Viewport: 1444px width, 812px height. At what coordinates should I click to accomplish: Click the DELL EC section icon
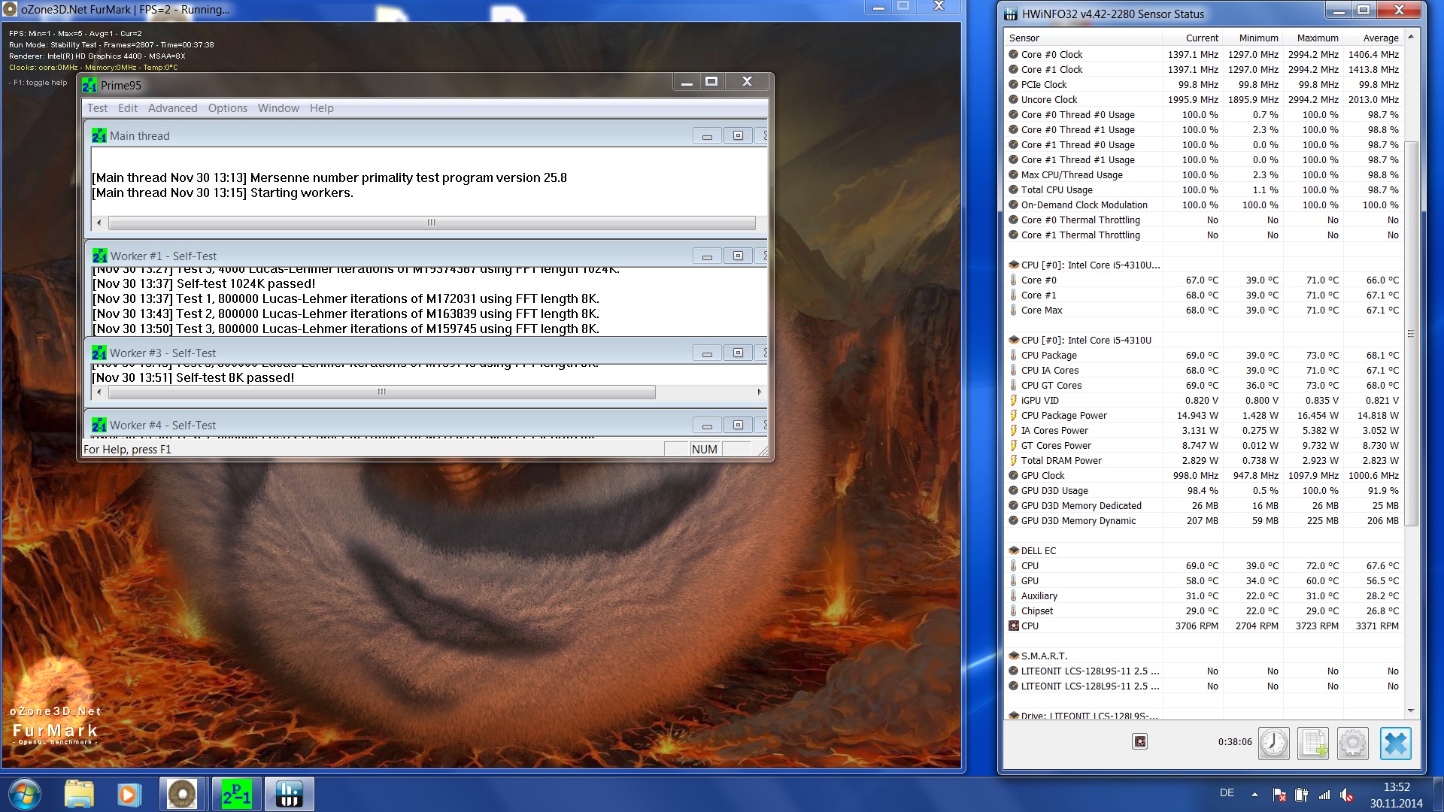[x=1014, y=550]
